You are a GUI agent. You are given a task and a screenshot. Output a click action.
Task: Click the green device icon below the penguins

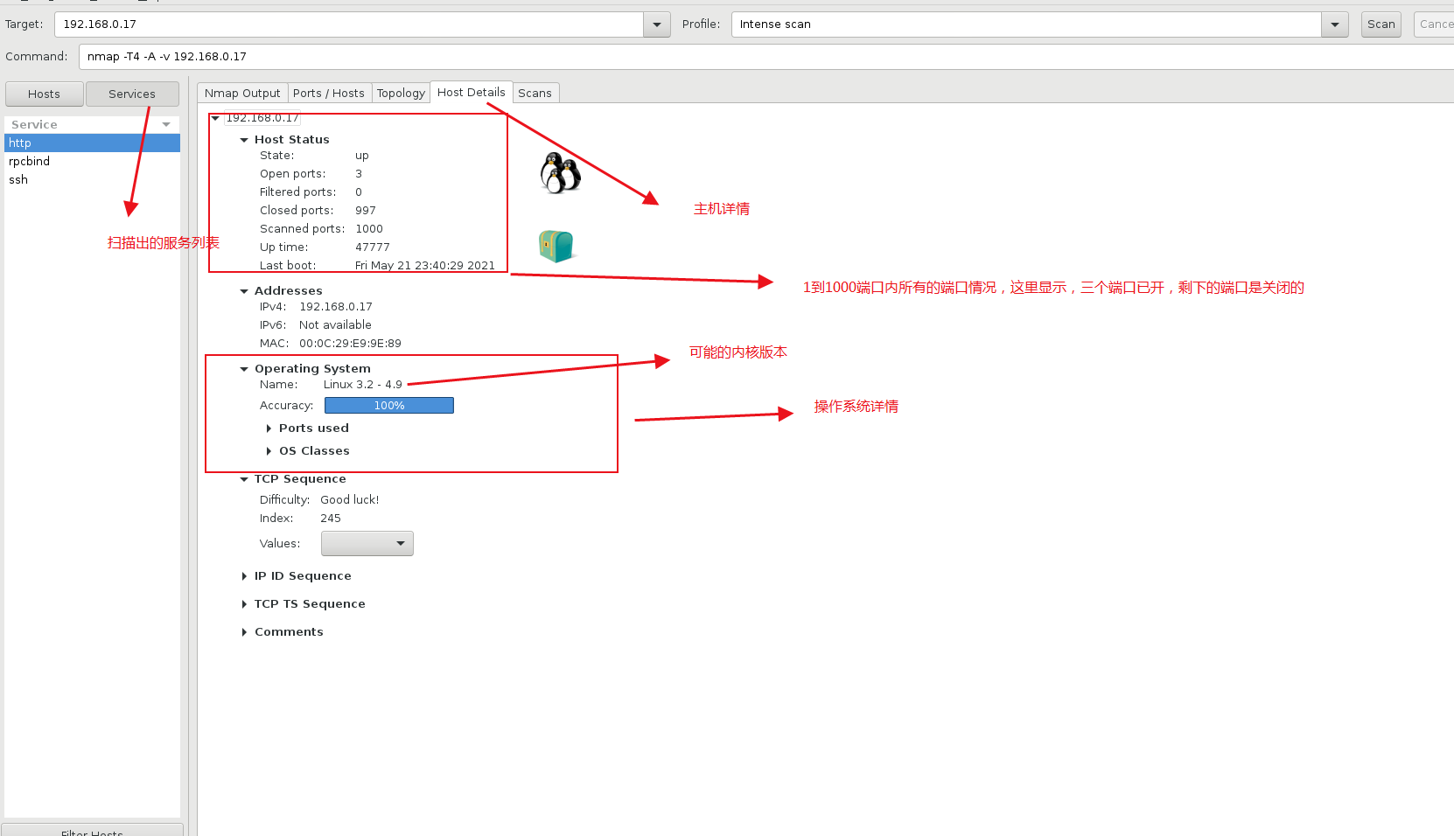(x=557, y=246)
